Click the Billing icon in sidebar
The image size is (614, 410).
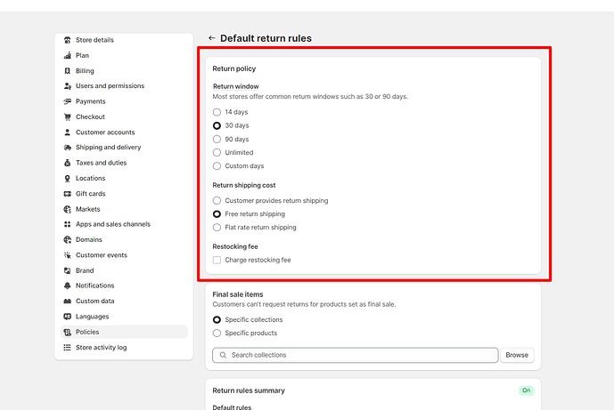click(68, 71)
